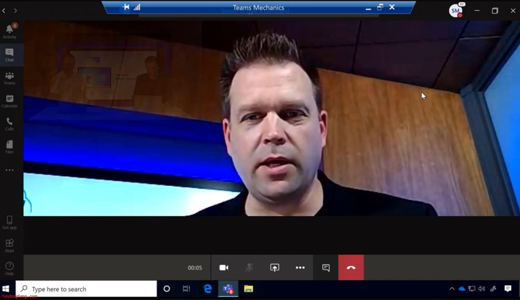Open the Calls section

coord(10,124)
